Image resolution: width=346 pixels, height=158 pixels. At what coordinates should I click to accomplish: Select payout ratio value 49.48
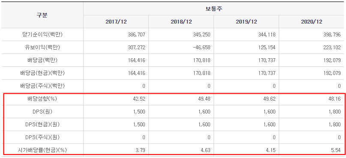pos(205,99)
